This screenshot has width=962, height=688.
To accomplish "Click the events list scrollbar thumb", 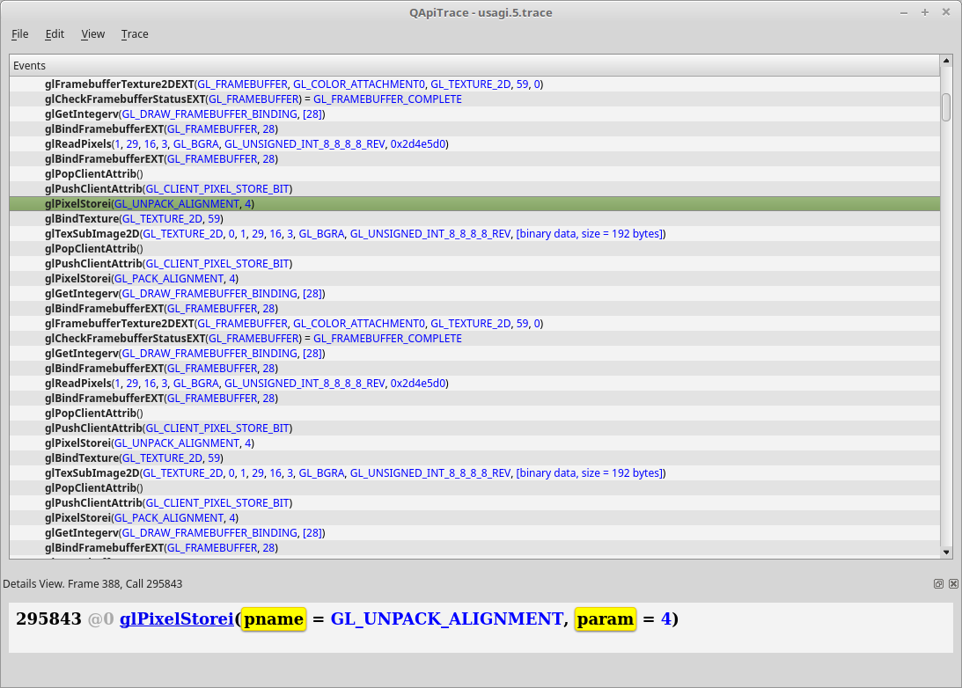I will (946, 106).
